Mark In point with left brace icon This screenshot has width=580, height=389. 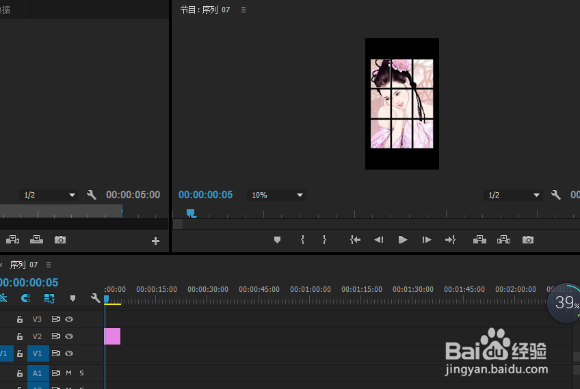pyautogui.click(x=302, y=239)
